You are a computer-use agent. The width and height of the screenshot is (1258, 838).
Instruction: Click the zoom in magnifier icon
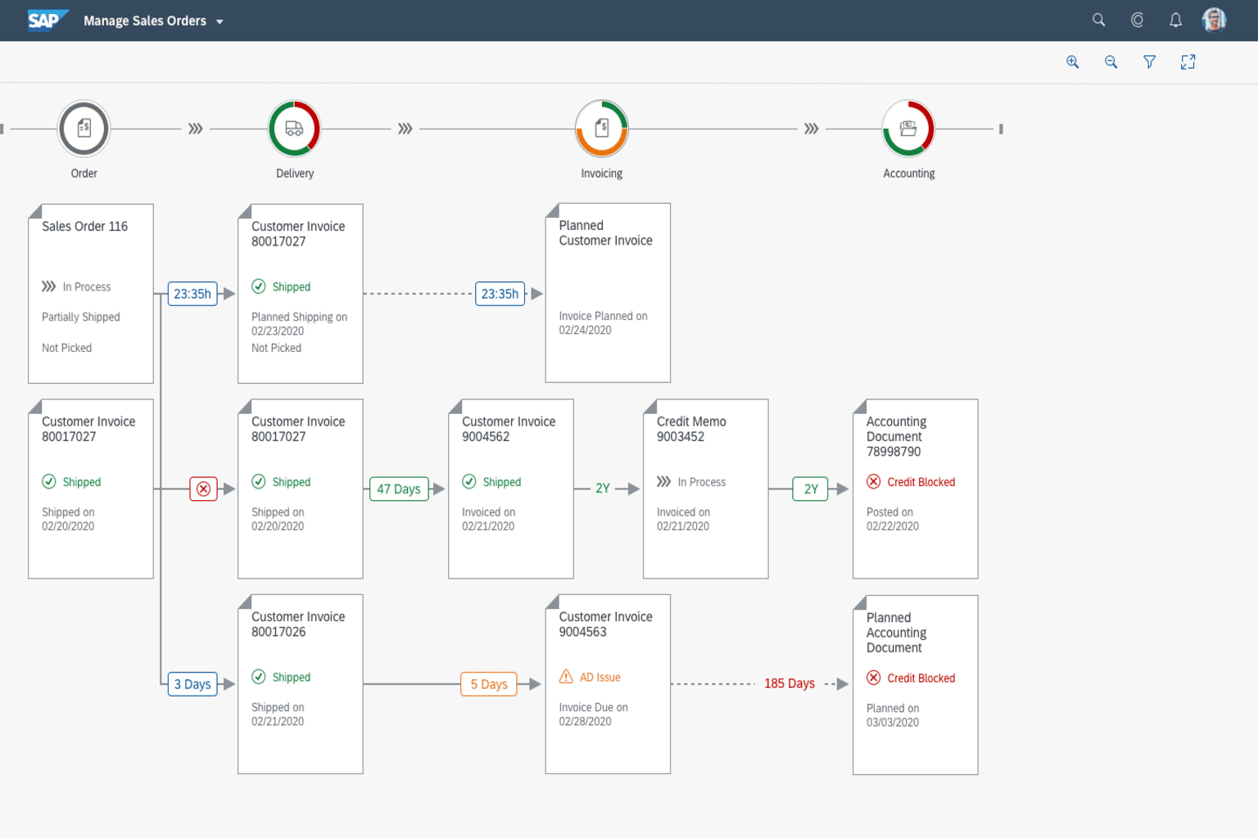[x=1072, y=62]
